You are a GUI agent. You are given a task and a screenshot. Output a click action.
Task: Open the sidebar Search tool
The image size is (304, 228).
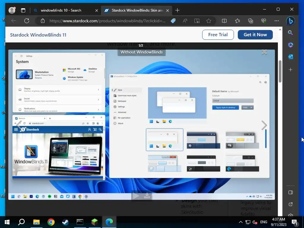point(290,33)
